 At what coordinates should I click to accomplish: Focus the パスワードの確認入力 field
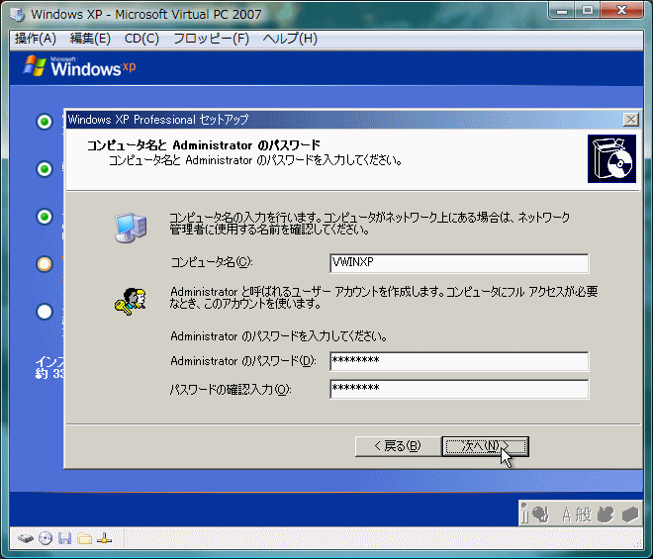(x=459, y=389)
